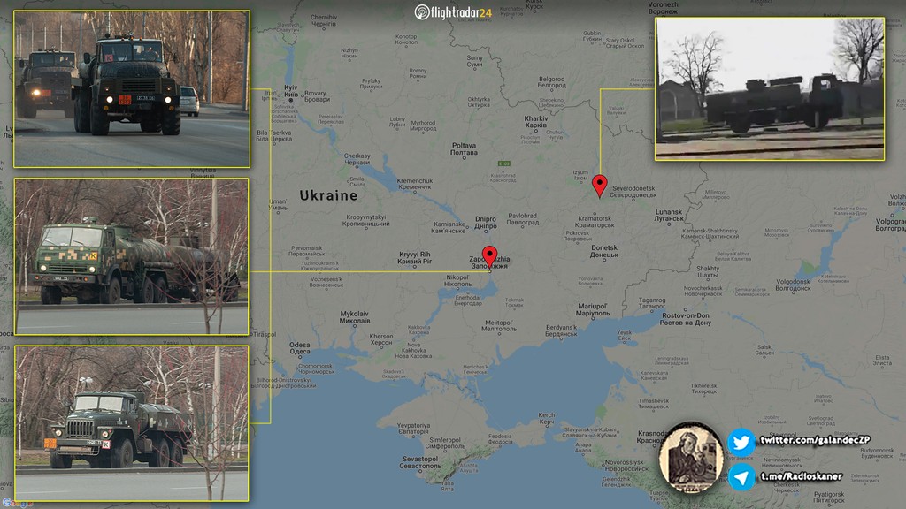Screen dimensions: 906x509
Task: Click the Kremenchuk city label
Action: coord(414,184)
